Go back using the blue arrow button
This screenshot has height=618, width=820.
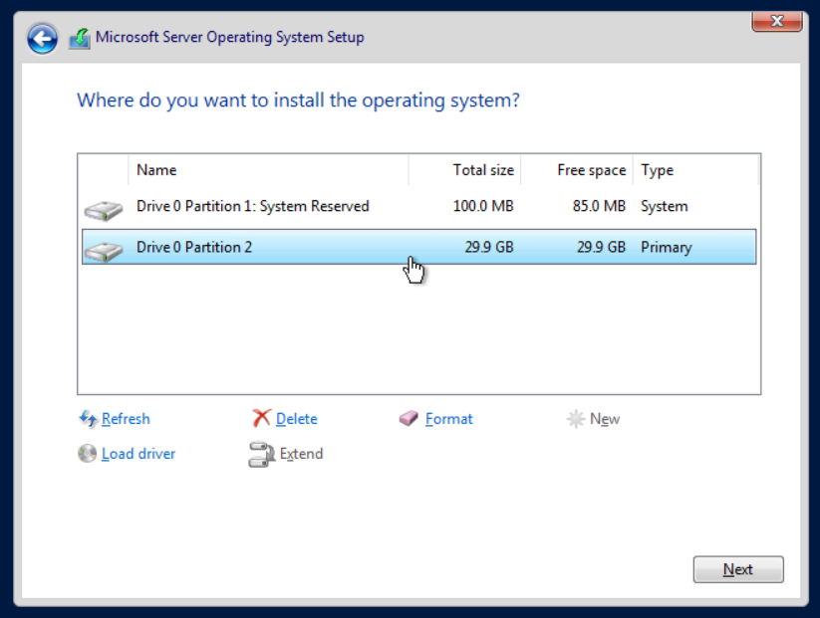(42, 39)
